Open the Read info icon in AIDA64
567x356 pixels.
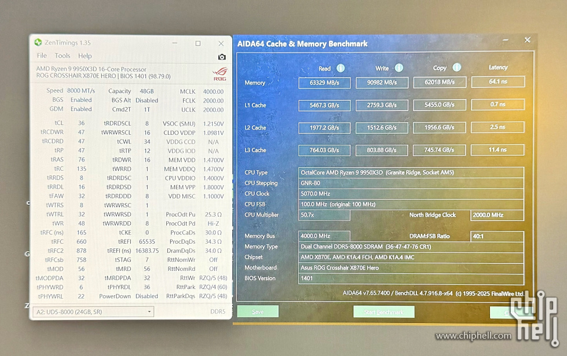341,68
